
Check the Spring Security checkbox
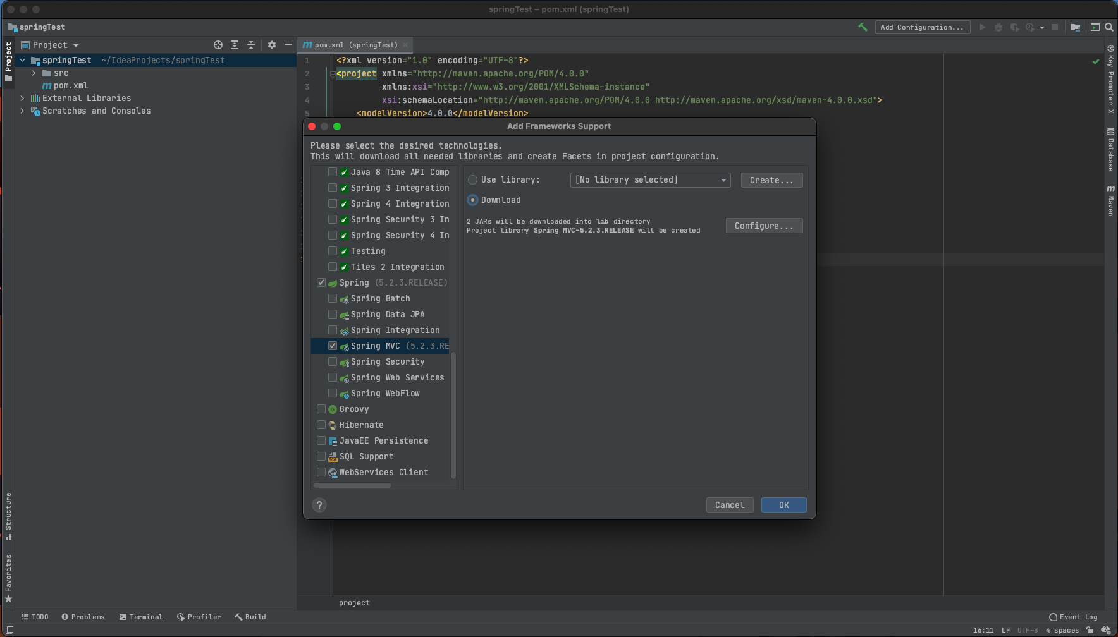pyautogui.click(x=333, y=361)
